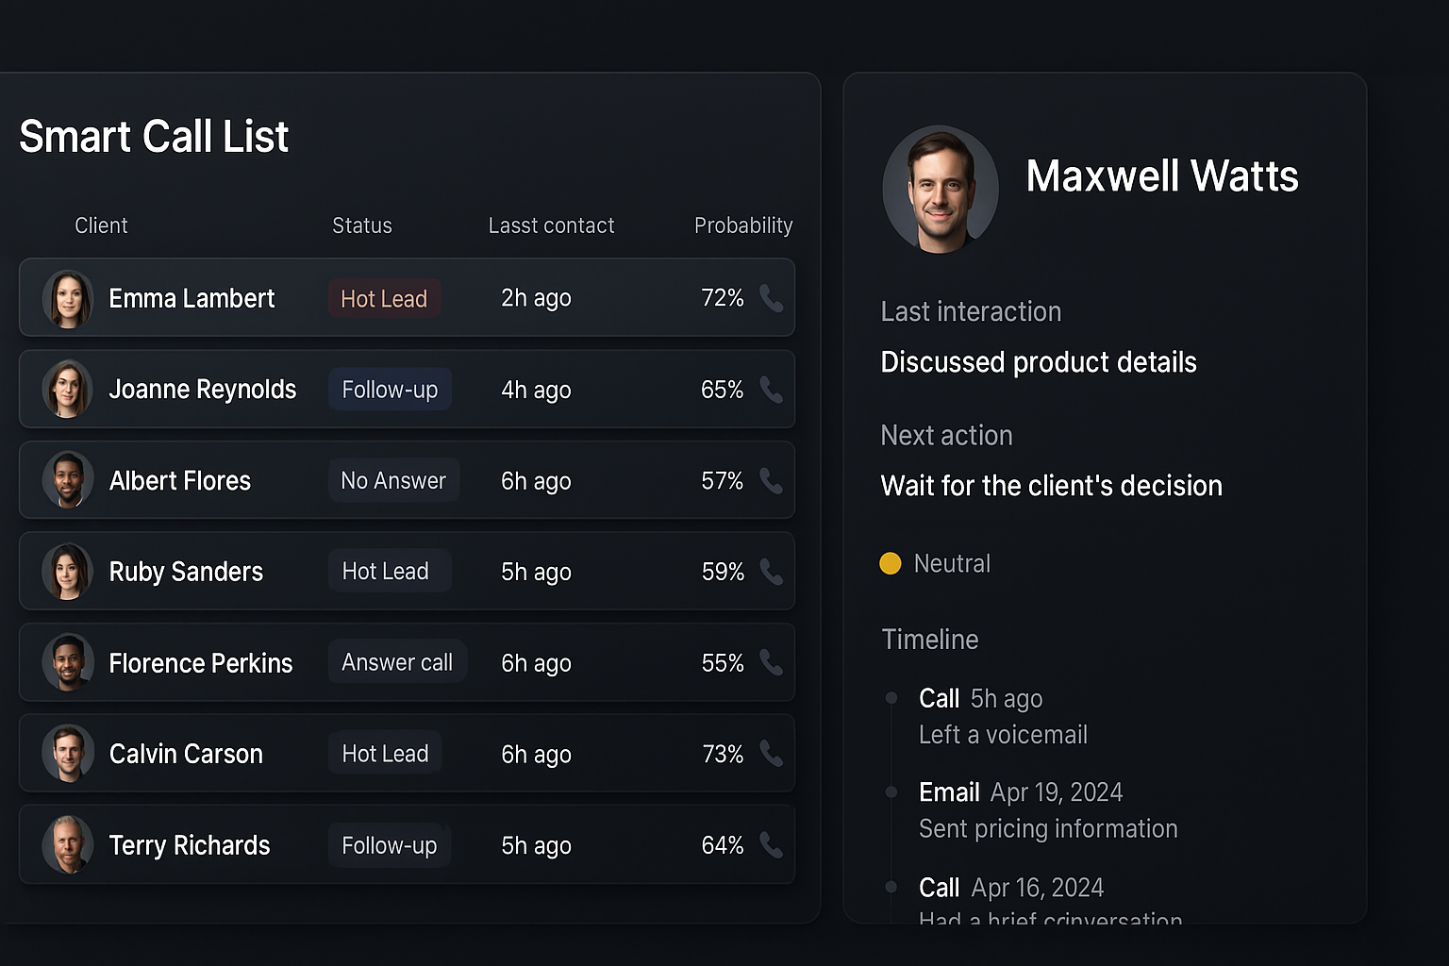1449x966 pixels.
Task: Click the Client column header
Action: (101, 225)
